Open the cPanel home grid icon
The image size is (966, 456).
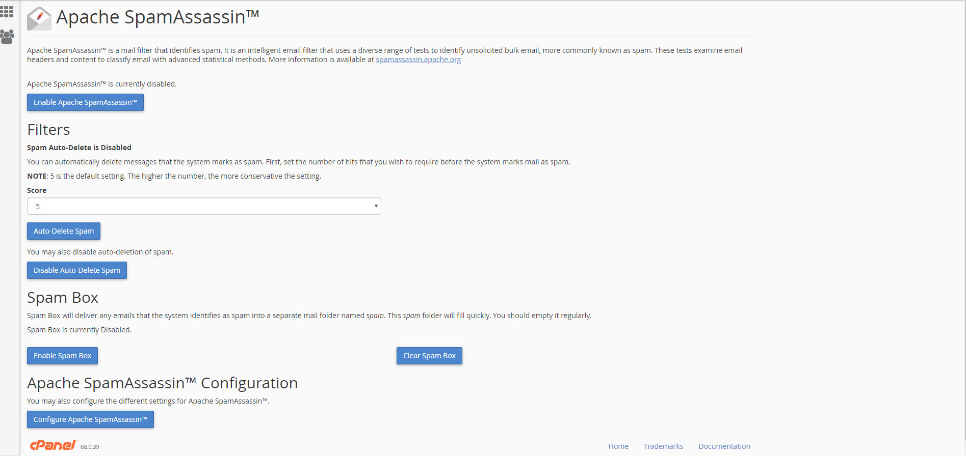pos(7,11)
